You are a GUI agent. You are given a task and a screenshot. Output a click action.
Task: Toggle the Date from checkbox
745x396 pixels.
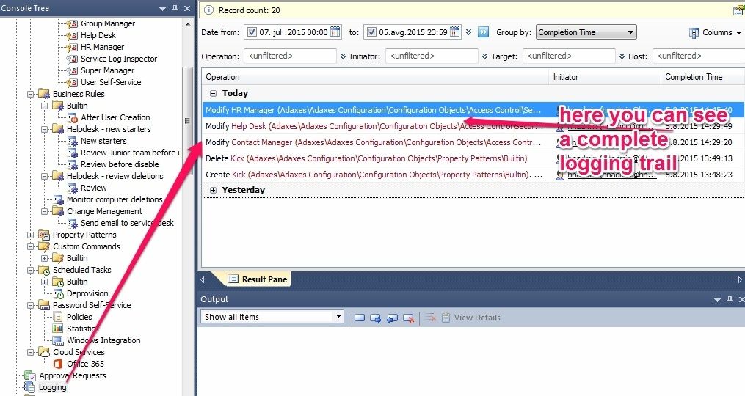252,32
